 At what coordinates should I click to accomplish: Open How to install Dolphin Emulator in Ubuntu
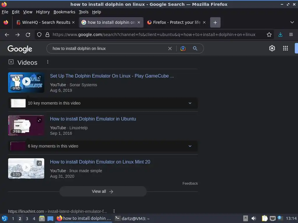(93, 119)
